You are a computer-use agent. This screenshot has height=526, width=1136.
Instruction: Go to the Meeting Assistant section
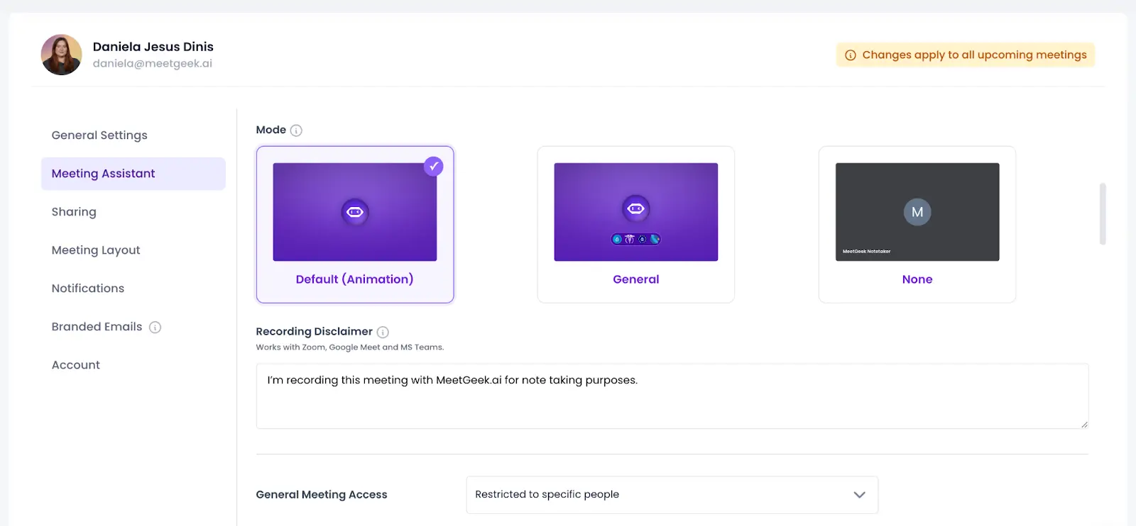pyautogui.click(x=133, y=174)
